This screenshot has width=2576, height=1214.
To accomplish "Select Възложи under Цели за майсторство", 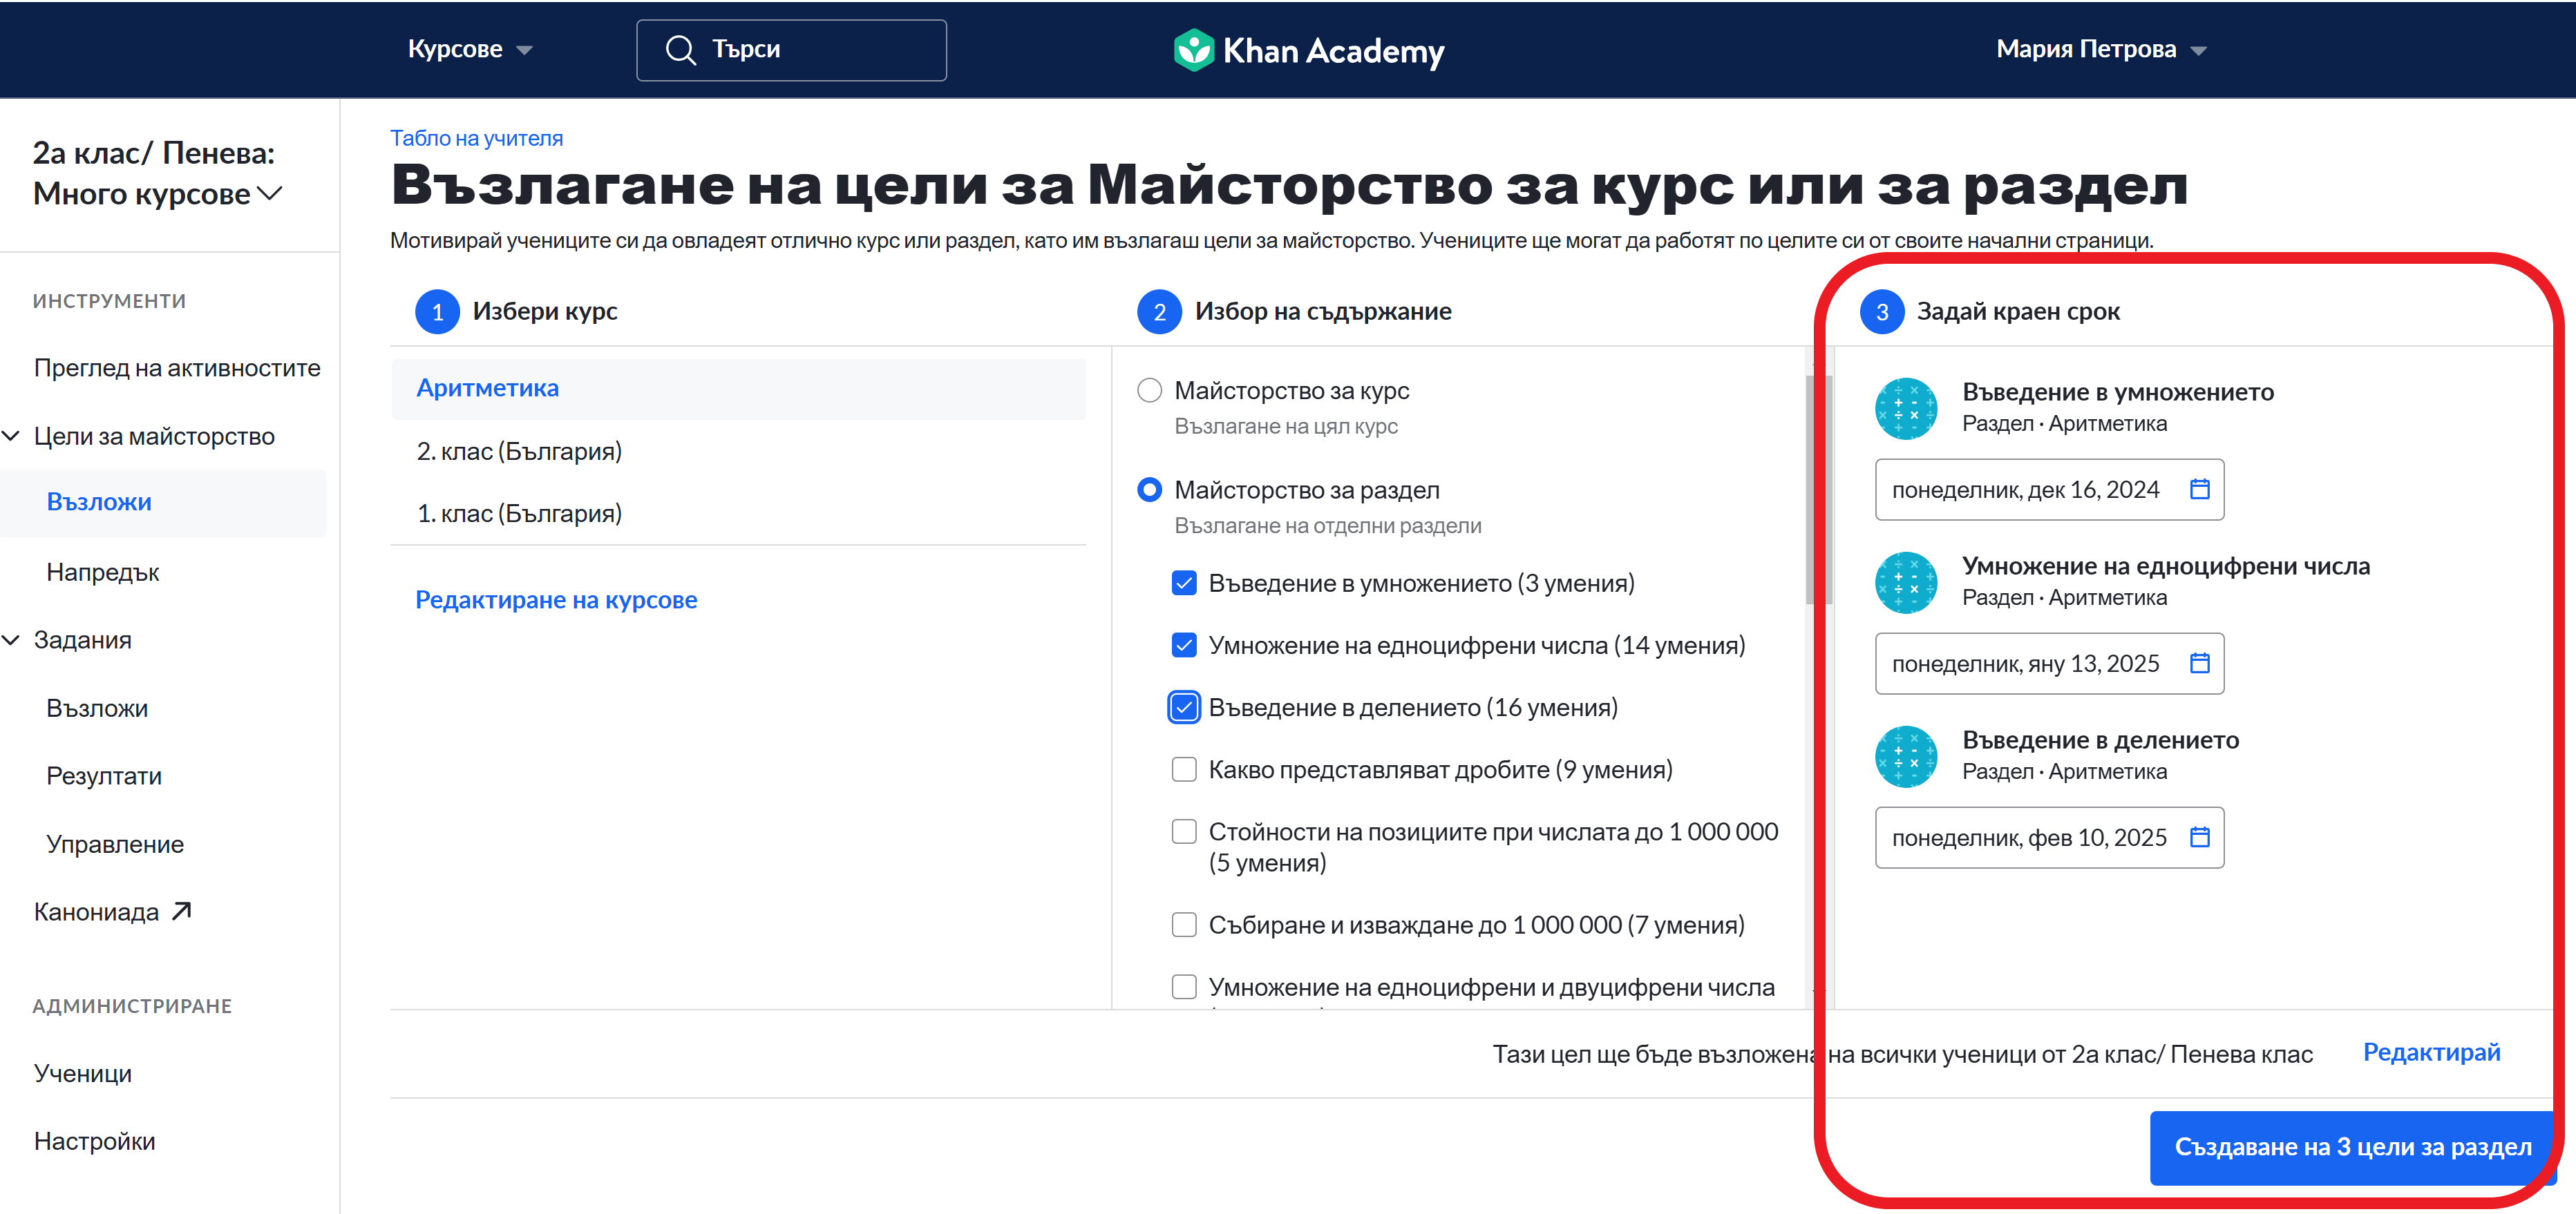I will 99,501.
